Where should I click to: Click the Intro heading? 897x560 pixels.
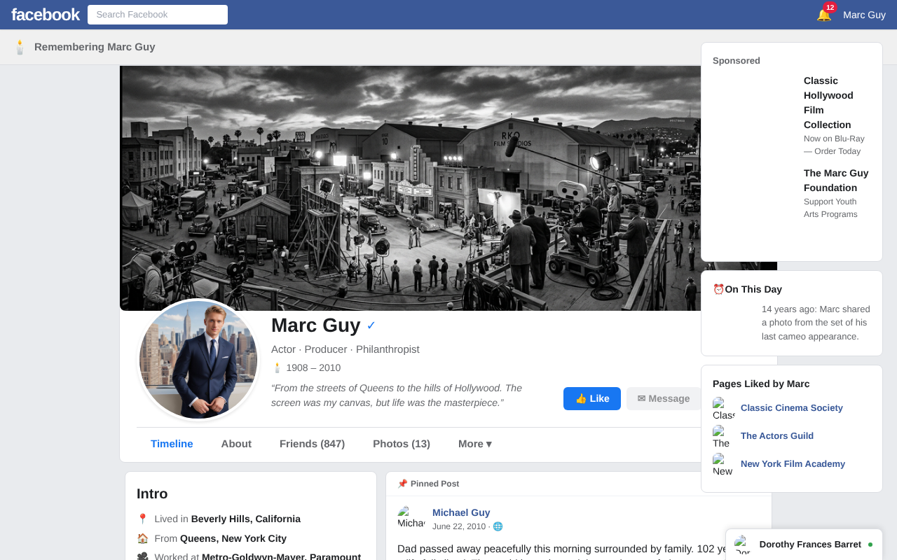(152, 493)
